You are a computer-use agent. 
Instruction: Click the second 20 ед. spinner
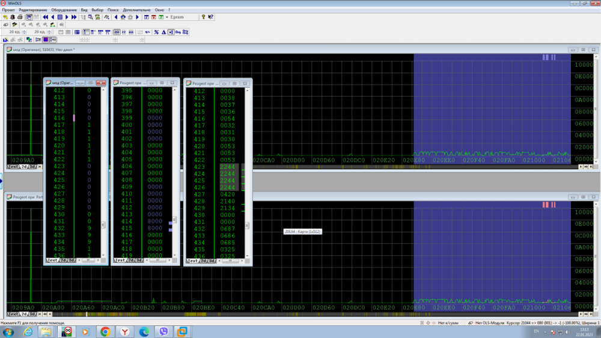pos(49,32)
